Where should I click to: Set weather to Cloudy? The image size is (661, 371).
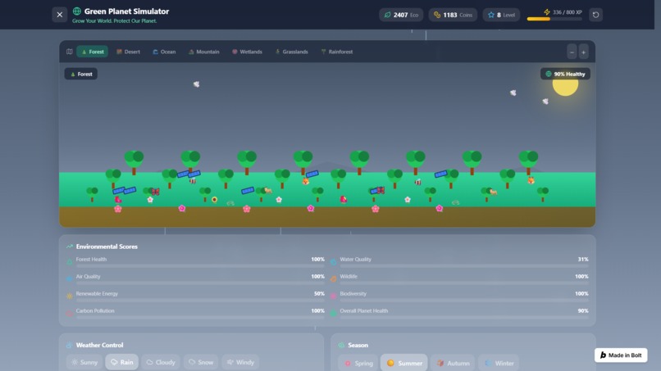[161, 362]
